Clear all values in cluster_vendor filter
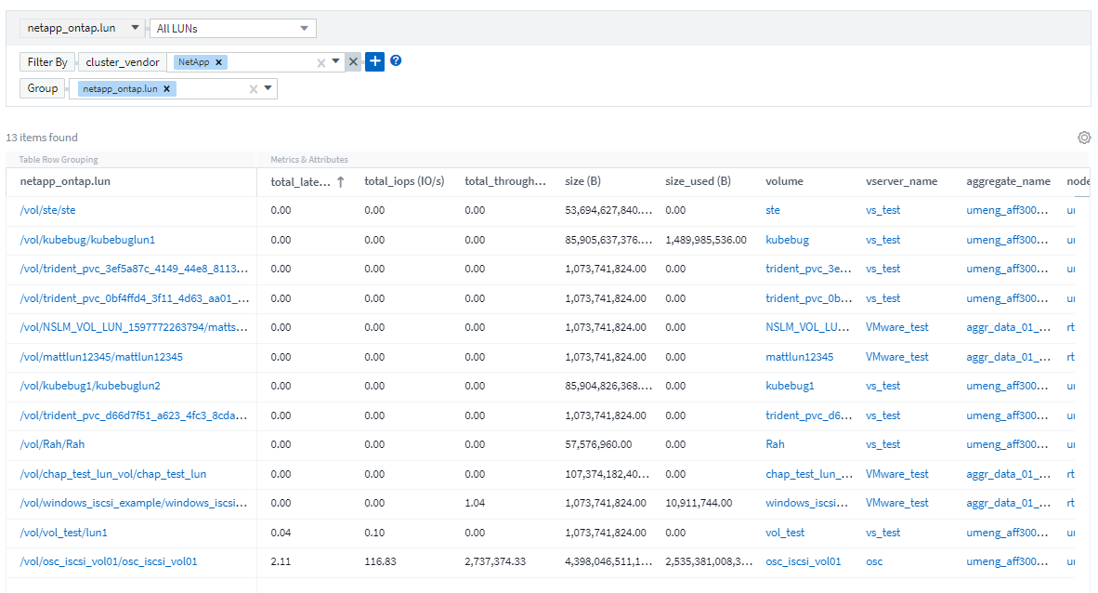The image size is (1098, 593). click(321, 62)
